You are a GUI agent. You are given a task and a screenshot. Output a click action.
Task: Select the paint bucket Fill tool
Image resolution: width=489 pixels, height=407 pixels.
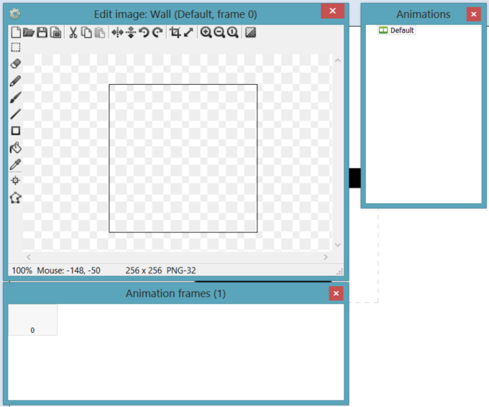(16, 147)
